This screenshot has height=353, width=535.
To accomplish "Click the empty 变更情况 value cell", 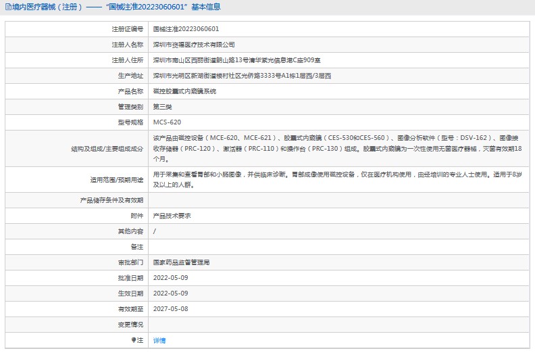I will point(338,324).
